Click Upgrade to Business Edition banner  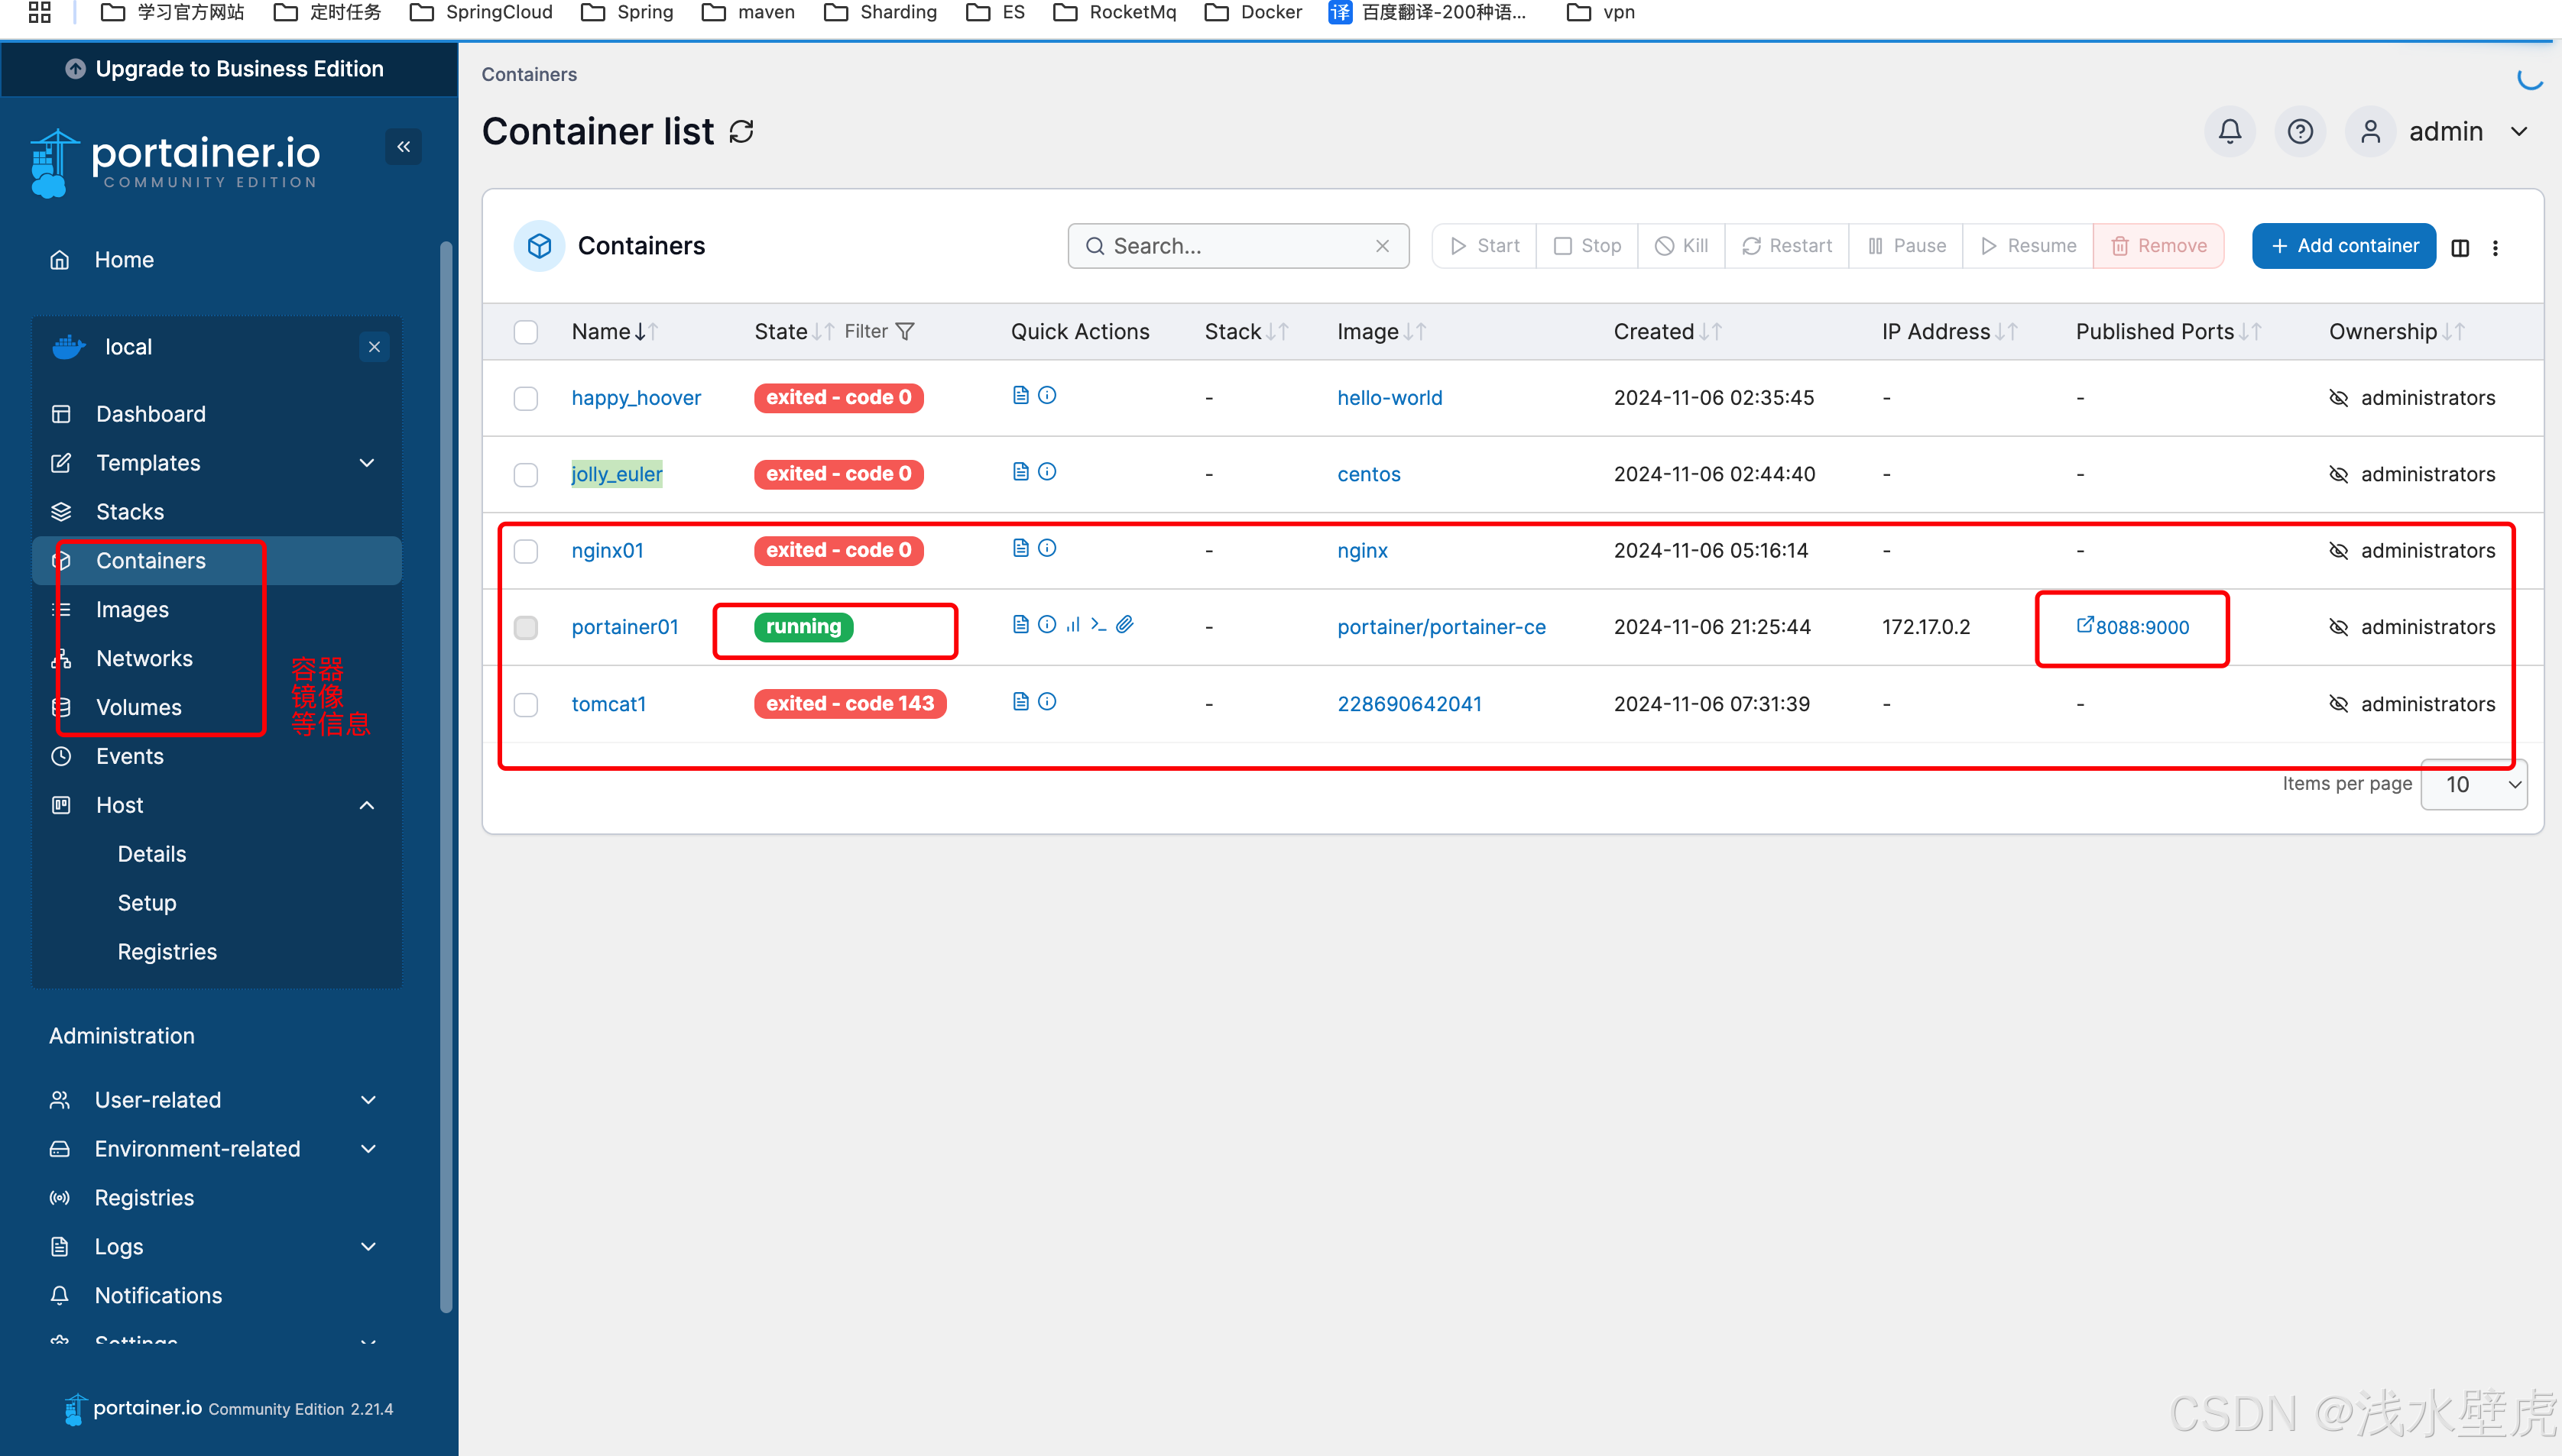pyautogui.click(x=228, y=69)
